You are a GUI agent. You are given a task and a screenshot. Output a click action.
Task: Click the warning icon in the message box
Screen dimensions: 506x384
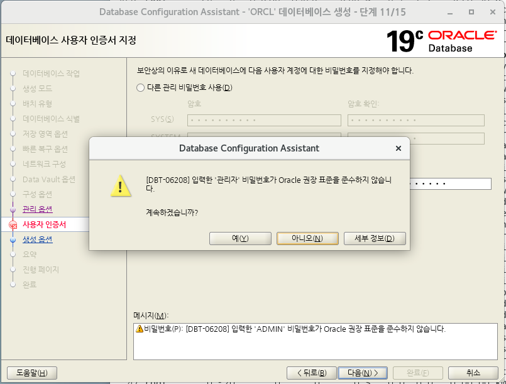(x=140, y=329)
